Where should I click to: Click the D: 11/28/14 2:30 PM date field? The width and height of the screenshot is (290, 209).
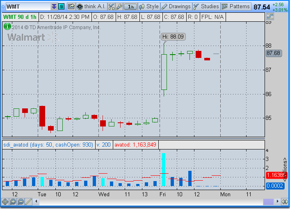click(x=65, y=17)
